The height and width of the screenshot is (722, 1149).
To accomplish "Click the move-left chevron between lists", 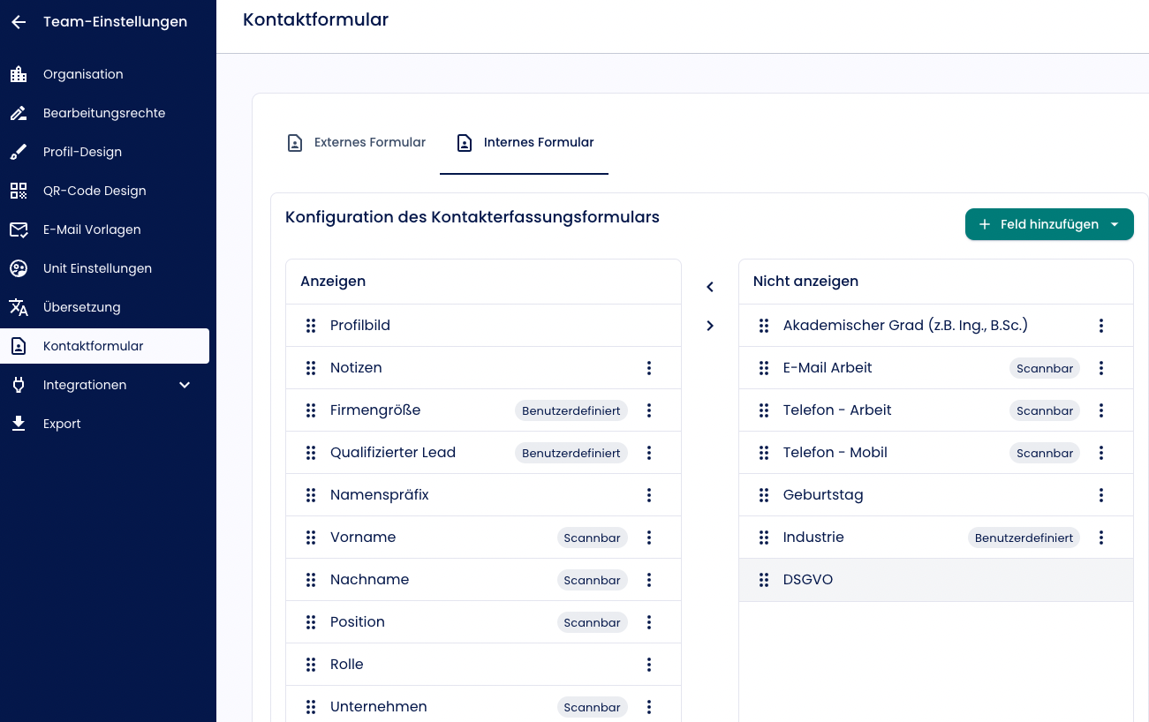I will [x=710, y=287].
